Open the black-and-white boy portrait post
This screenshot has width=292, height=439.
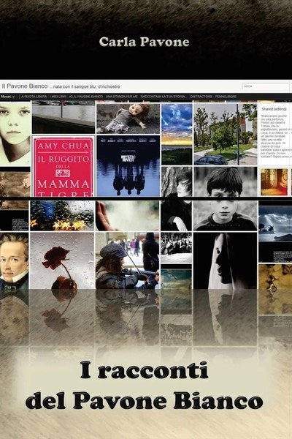[226, 199]
